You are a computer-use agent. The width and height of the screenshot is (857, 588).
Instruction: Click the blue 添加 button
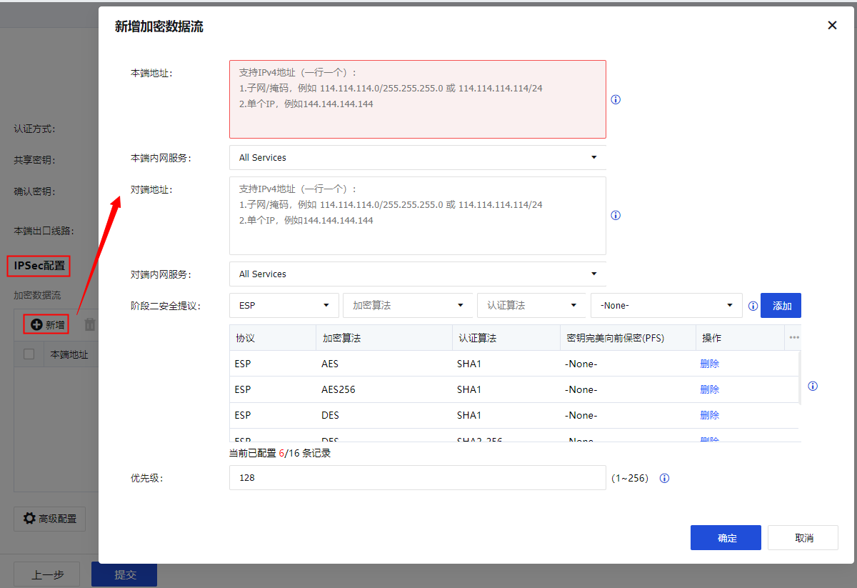(781, 305)
